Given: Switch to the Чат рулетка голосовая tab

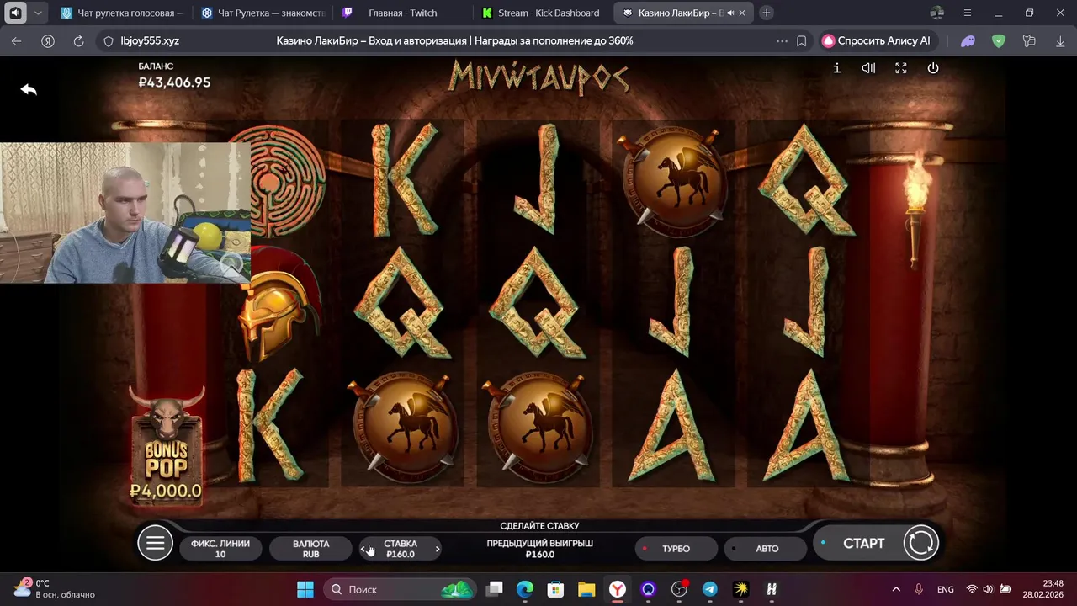Looking at the screenshot, I should tap(122, 13).
